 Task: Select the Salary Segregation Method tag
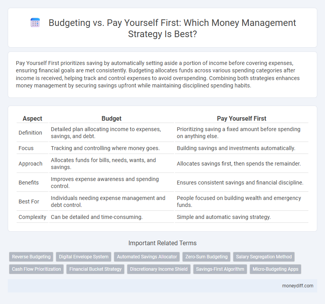click(x=263, y=256)
